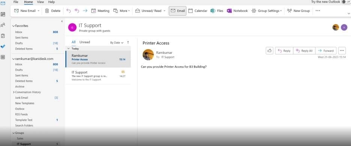351x146 pixels.
Task: Click the IT Support group avatar
Action: tap(72, 27)
